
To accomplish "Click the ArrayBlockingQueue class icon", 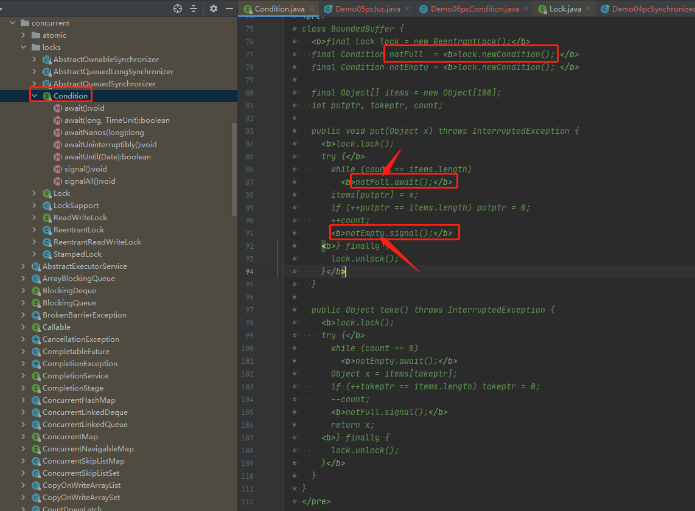I will click(36, 279).
